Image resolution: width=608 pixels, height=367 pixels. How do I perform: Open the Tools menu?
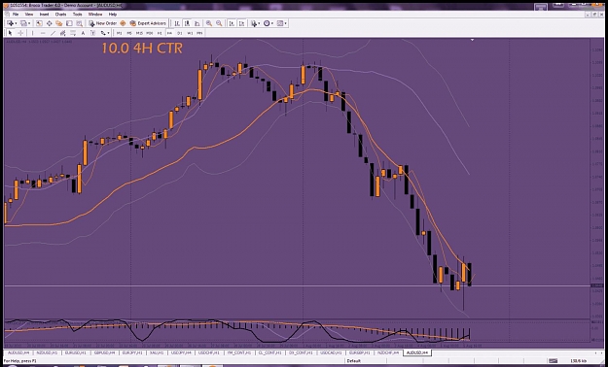click(x=78, y=14)
